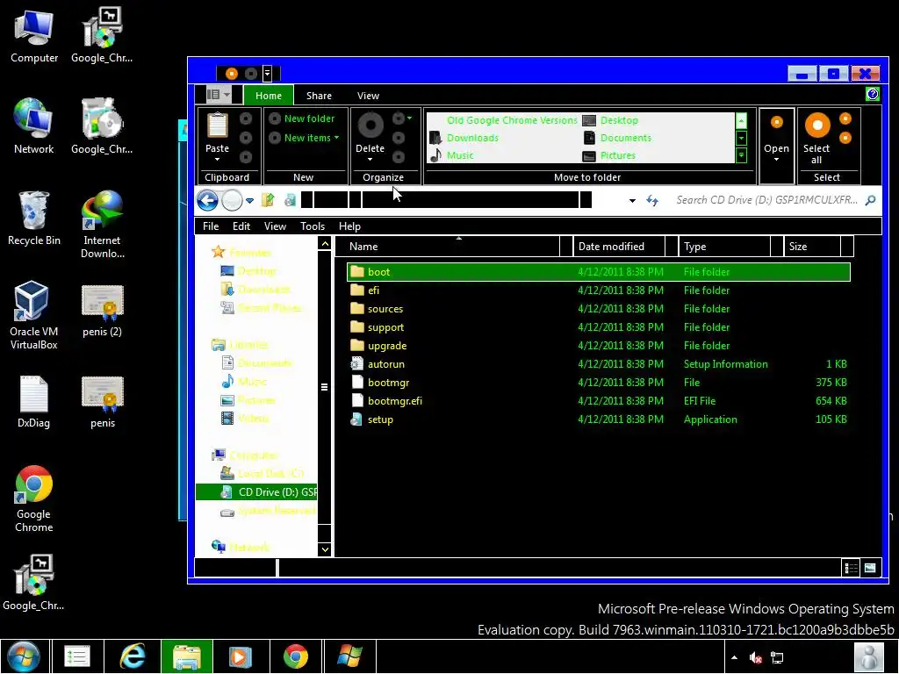Image resolution: width=899 pixels, height=674 pixels.
Task: Select CD Drive (D:) in navigation pane
Action: coord(257,491)
